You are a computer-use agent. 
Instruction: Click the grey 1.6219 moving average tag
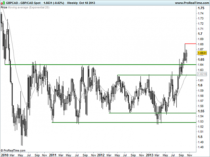tap(202, 74)
